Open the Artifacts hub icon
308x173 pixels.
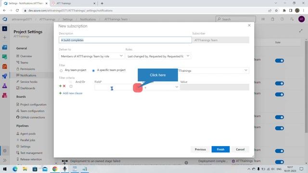pos(5,95)
